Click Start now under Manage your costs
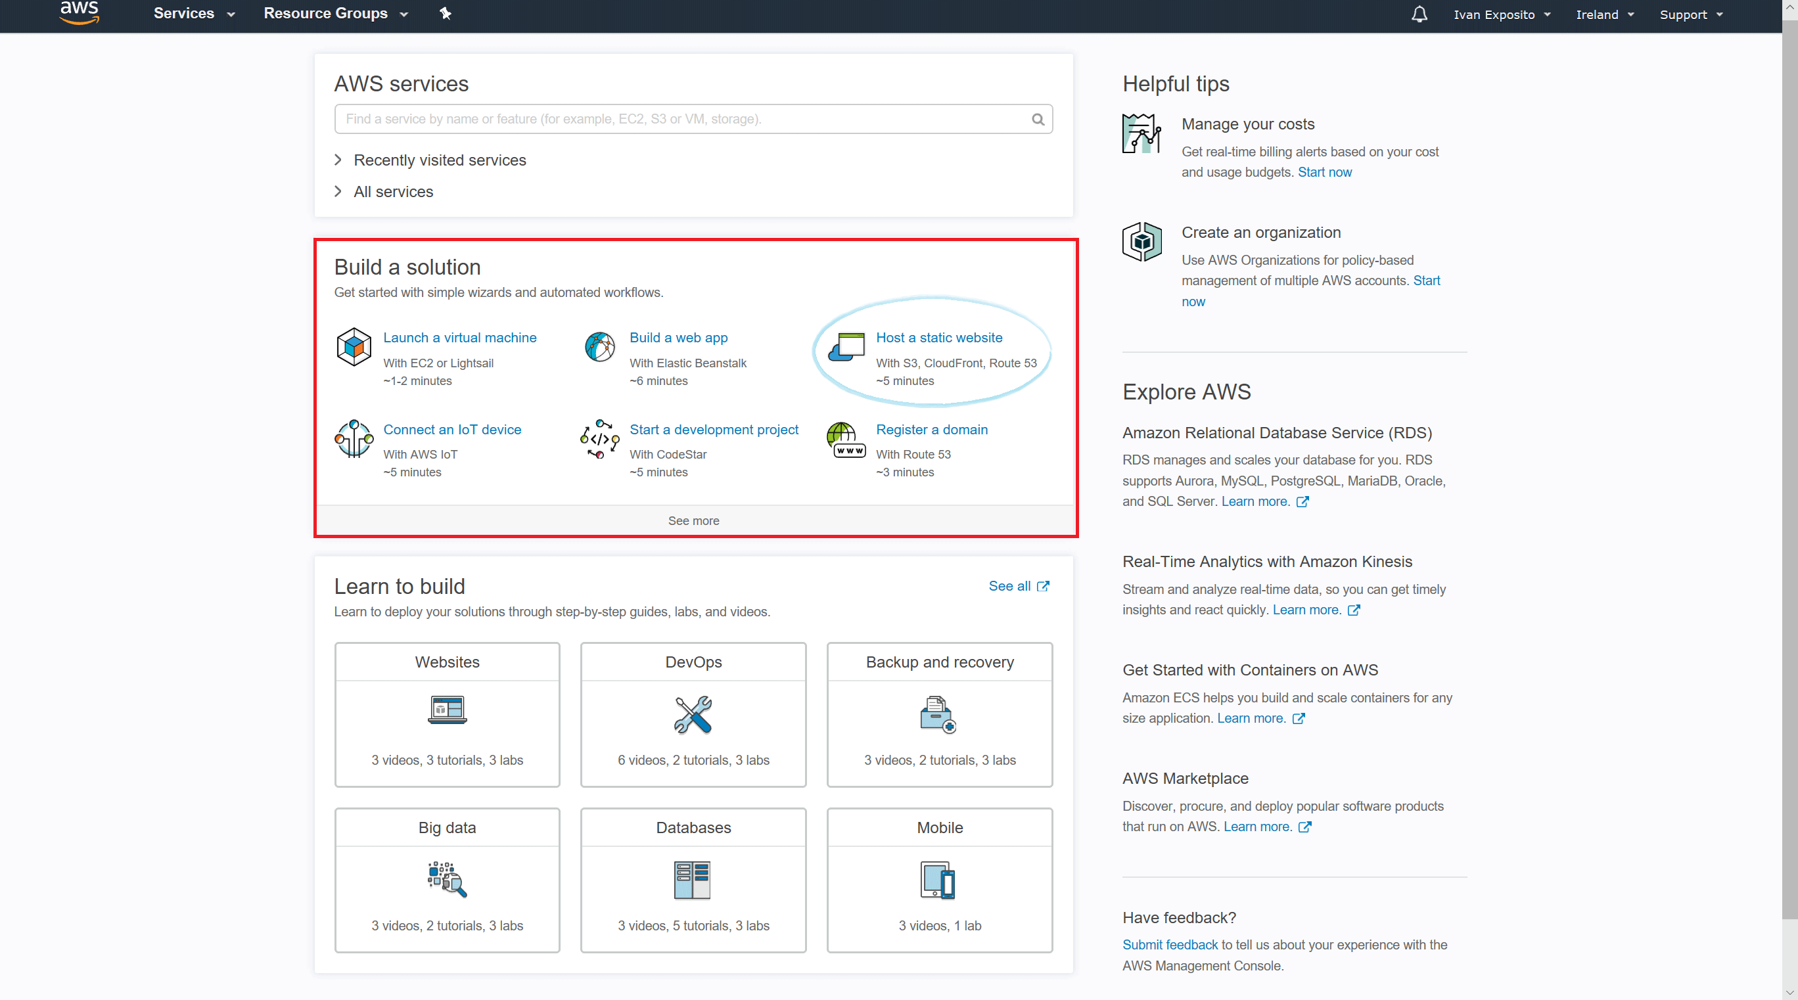 pos(1324,172)
